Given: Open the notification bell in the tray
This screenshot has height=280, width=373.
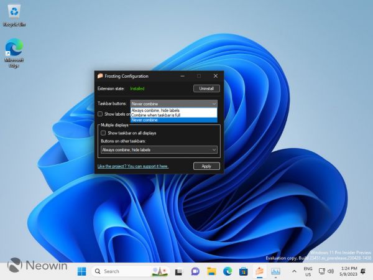Looking at the screenshot, I should 364,271.
